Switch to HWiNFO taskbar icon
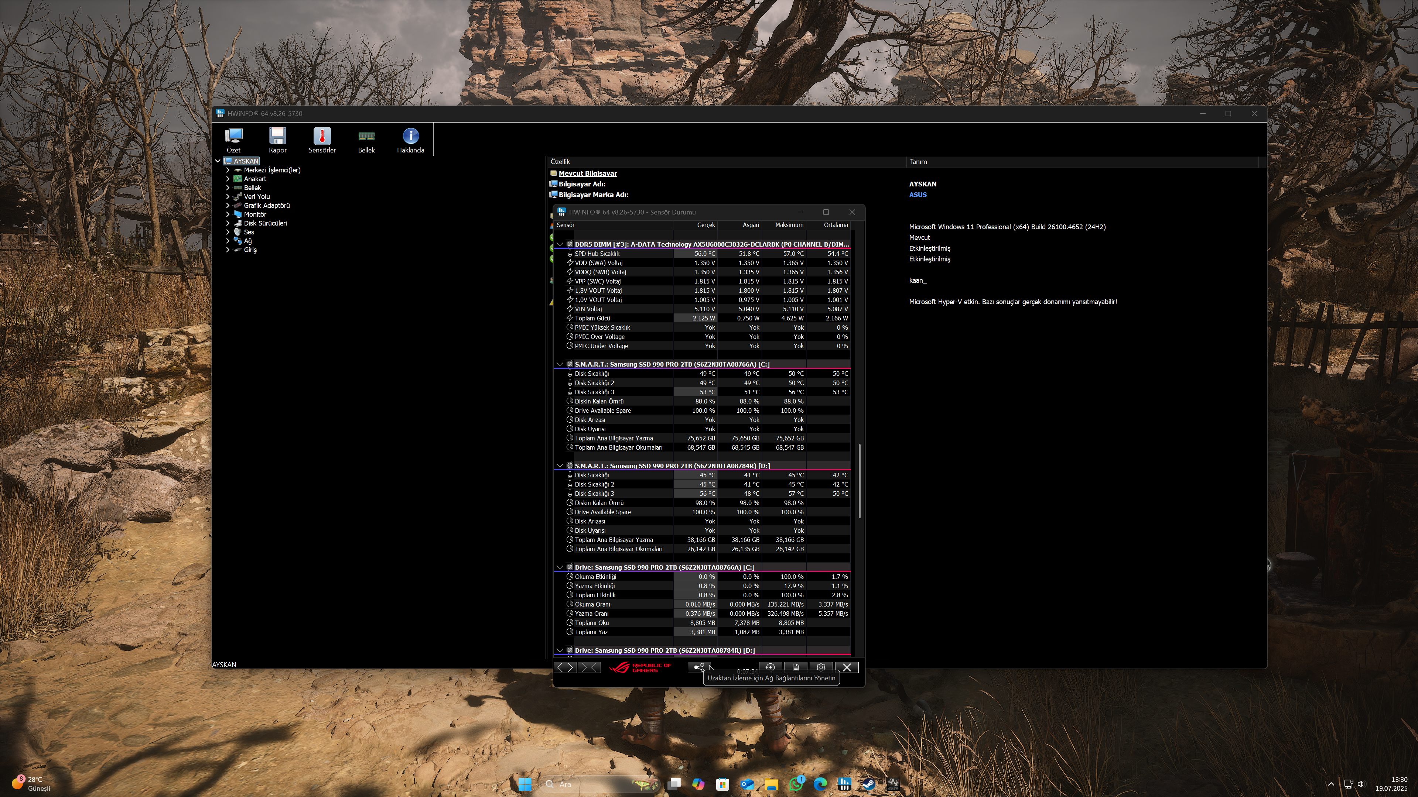1418x797 pixels. pos(844,784)
